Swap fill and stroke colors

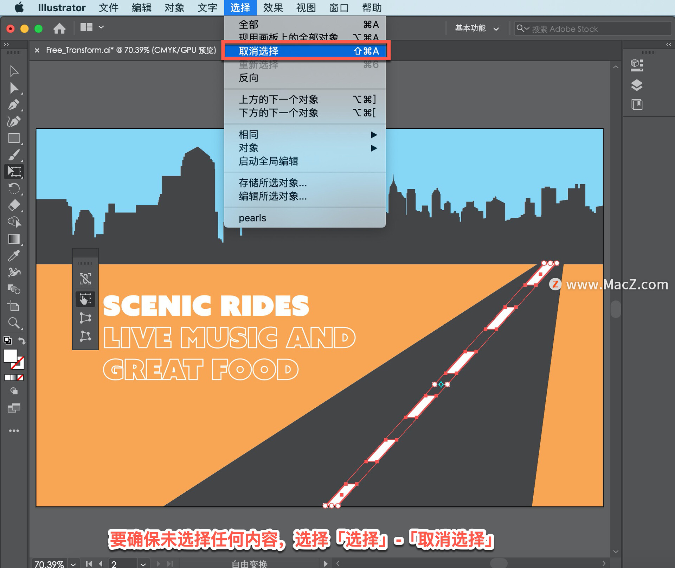click(22, 340)
